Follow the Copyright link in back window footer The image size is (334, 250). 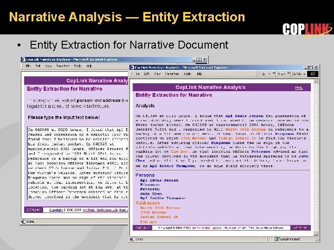click(56, 210)
